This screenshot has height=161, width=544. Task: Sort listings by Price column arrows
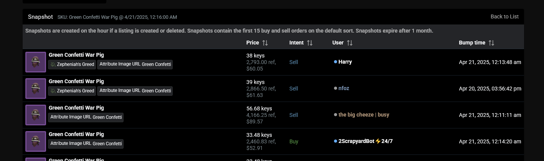(x=265, y=43)
